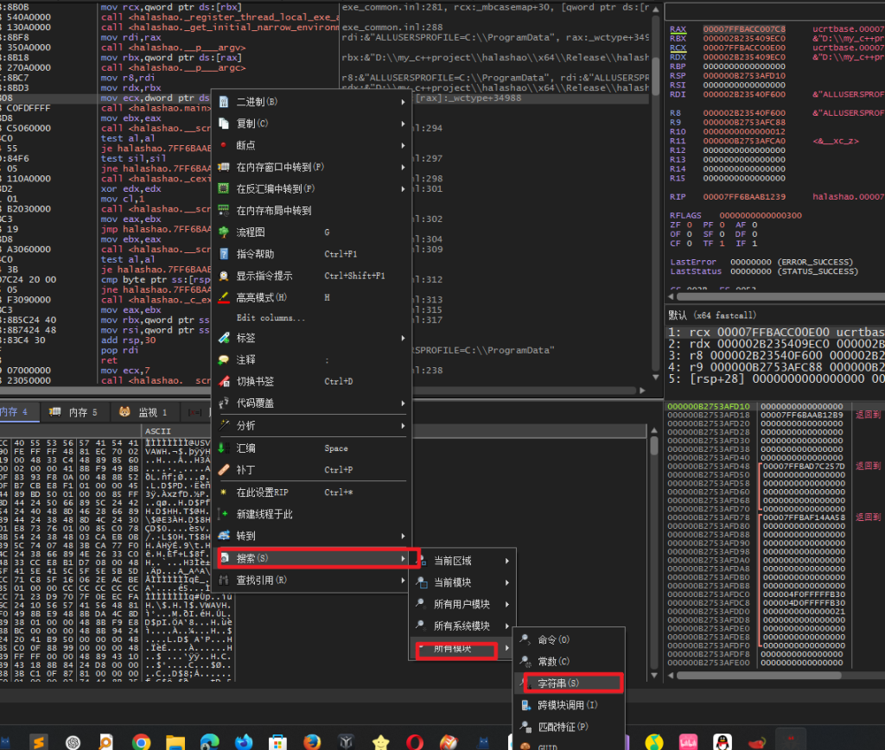This screenshot has height=750, width=885.
Task: Click the 指令帮助 instruction help icon
Action: pyautogui.click(x=224, y=254)
